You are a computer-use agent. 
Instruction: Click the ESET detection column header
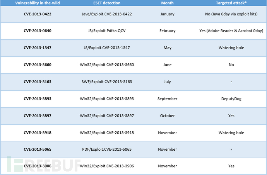pyautogui.click(x=107, y=3)
